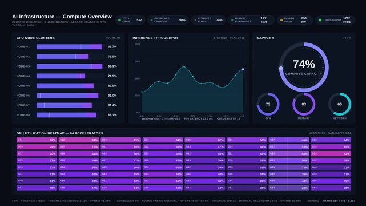The width and height of the screenshot is (366, 206).
Task: Click the green dot beside Throughput
Action: [320, 20]
